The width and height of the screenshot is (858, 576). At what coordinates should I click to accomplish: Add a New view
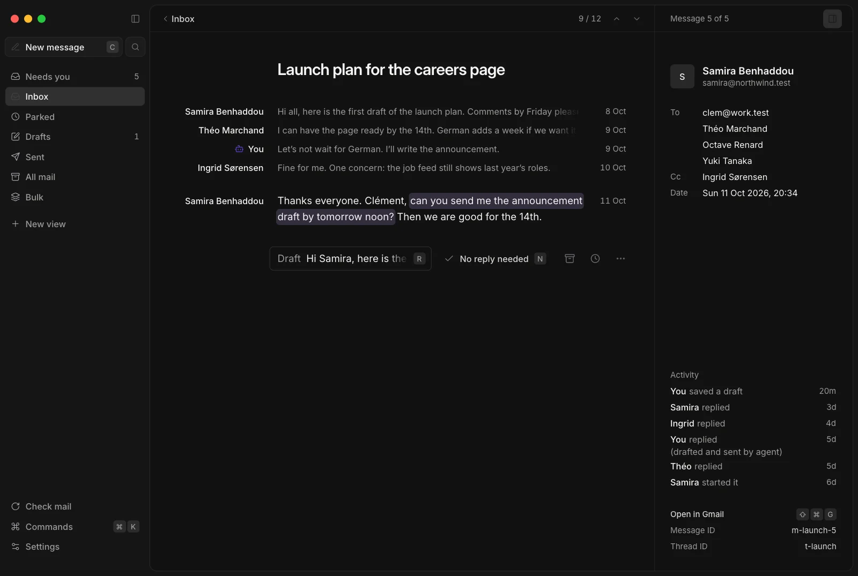(x=75, y=224)
